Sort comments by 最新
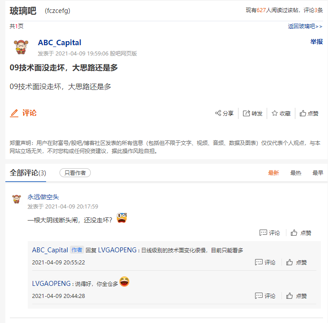 coord(273,173)
